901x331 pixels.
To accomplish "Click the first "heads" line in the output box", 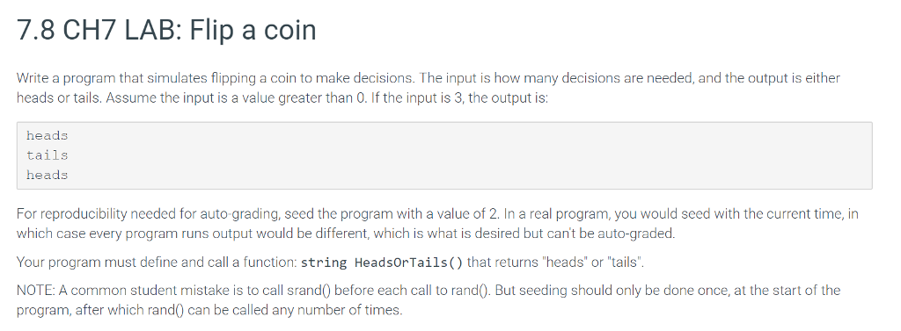I will tap(48, 136).
